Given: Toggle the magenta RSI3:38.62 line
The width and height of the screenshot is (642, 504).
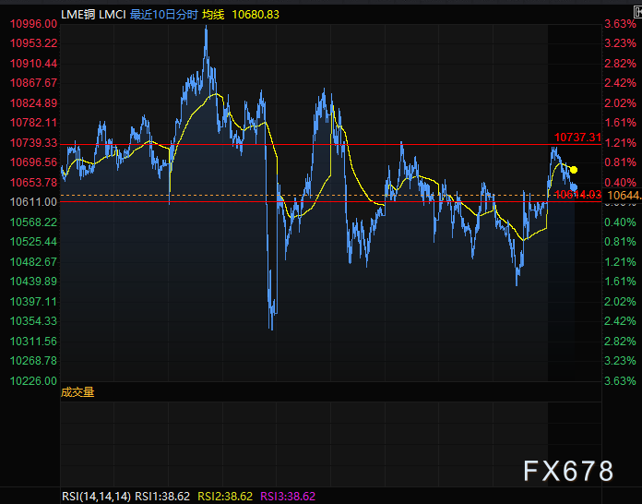Looking at the screenshot, I should click(x=290, y=496).
